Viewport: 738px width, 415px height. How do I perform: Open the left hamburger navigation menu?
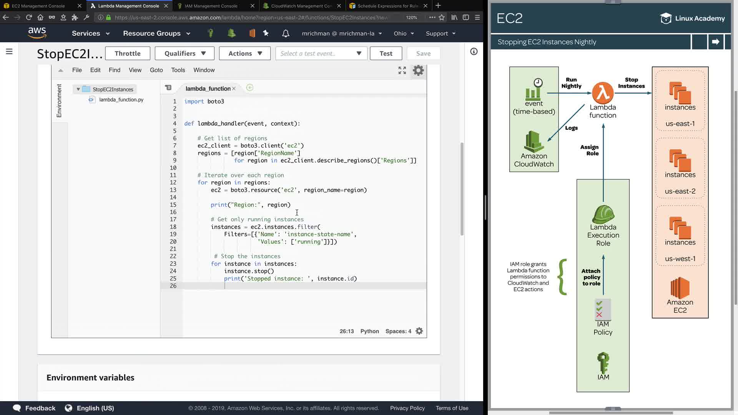9,51
